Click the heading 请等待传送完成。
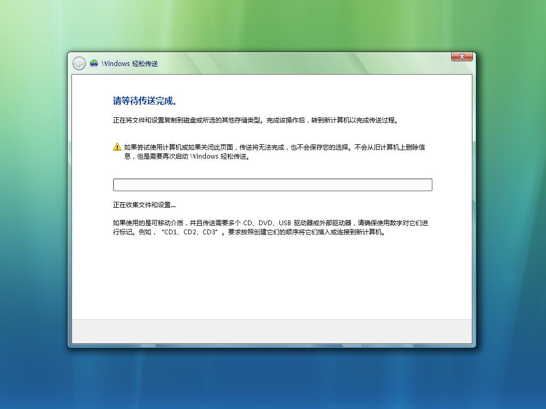This screenshot has width=546, height=409. pos(146,101)
